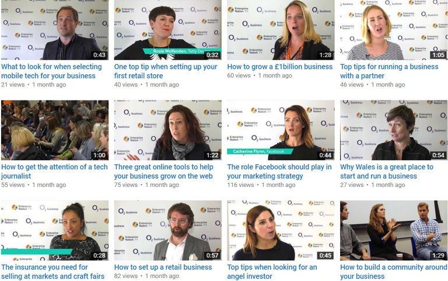Image resolution: width=448 pixels, height=281 pixels.
Task: Click 'Top tips when looking for an angel investor'
Action: [272, 272]
